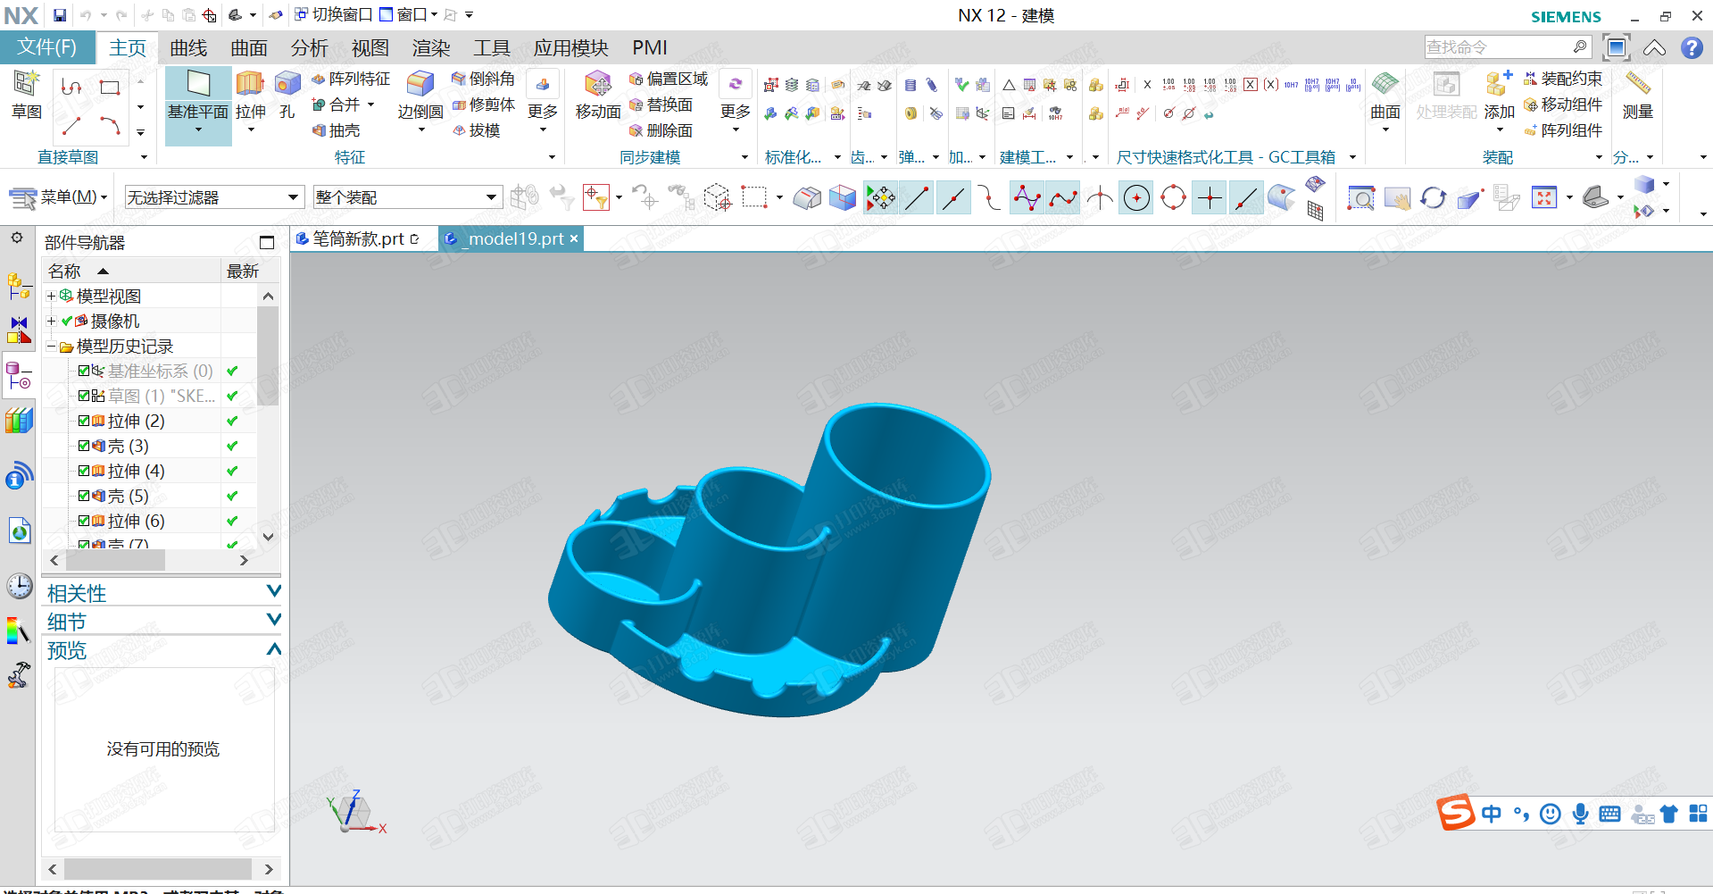The width and height of the screenshot is (1713, 894).
Task: Toggle checkbox for 基准坐标系 (0)
Action: [x=84, y=371]
